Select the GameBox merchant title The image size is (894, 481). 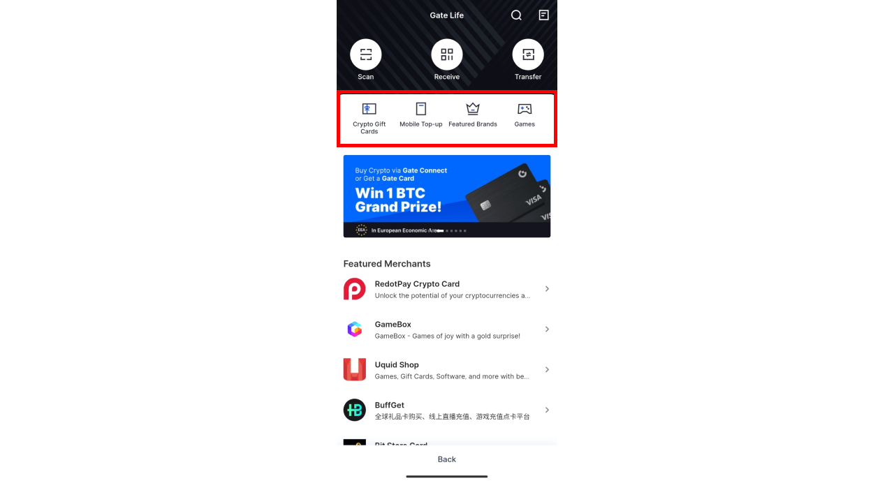coord(393,325)
